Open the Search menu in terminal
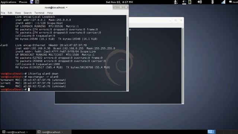 tap(28, 13)
